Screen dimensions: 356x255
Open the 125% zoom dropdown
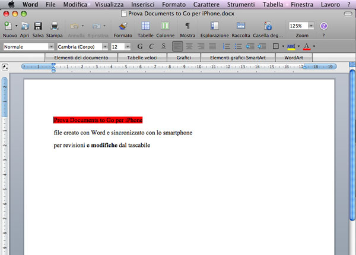311,26
